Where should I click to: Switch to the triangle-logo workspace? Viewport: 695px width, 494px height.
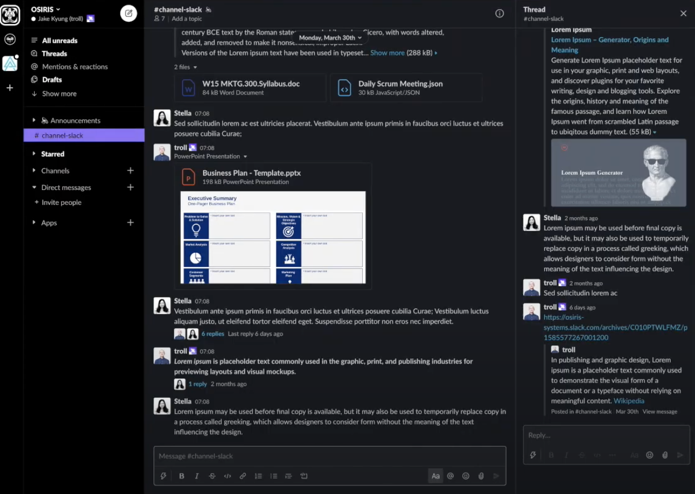point(10,64)
